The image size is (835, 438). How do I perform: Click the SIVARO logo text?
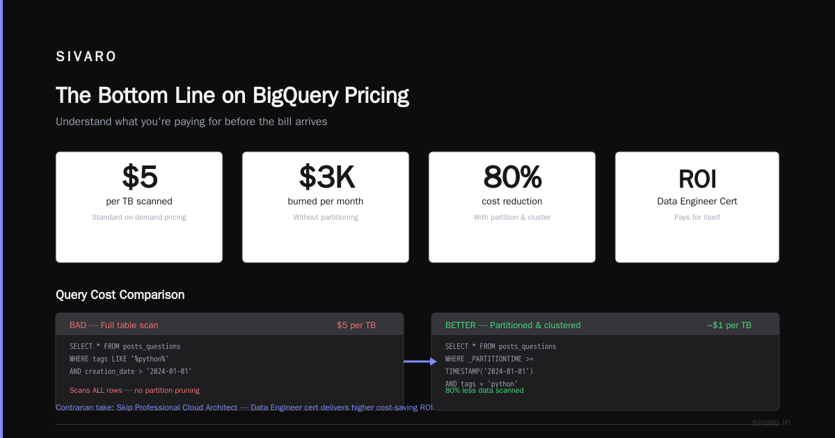[86, 57]
